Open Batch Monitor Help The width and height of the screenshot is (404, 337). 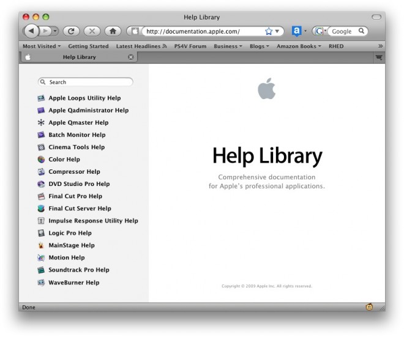pyautogui.click(x=77, y=135)
